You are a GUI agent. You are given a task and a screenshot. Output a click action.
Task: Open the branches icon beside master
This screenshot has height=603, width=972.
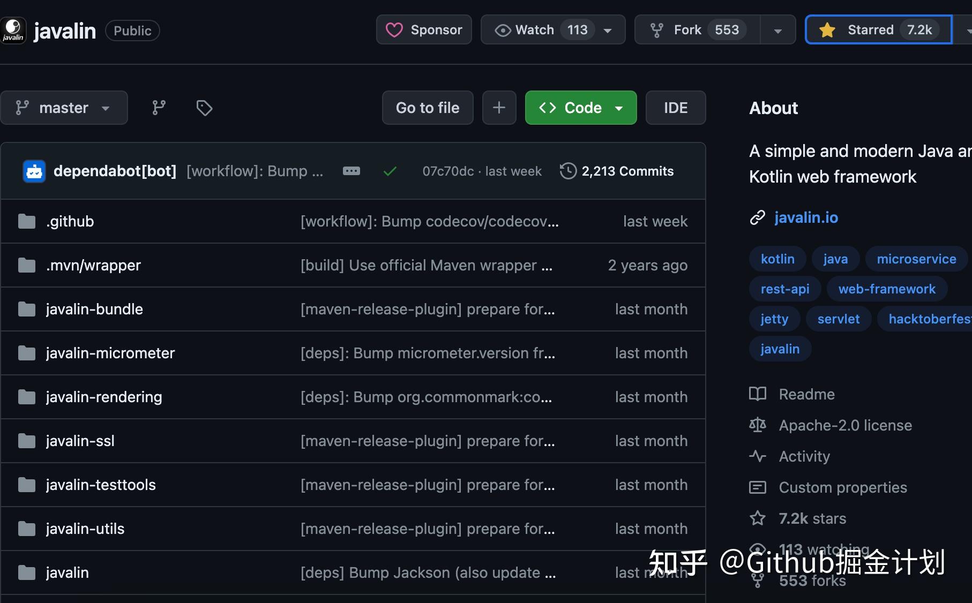[x=158, y=108]
